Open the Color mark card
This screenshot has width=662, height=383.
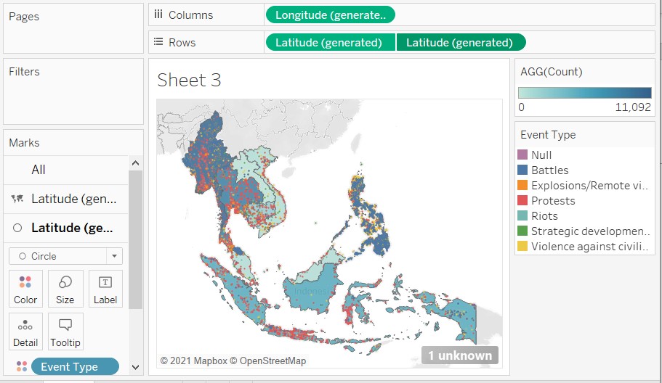pyautogui.click(x=25, y=289)
